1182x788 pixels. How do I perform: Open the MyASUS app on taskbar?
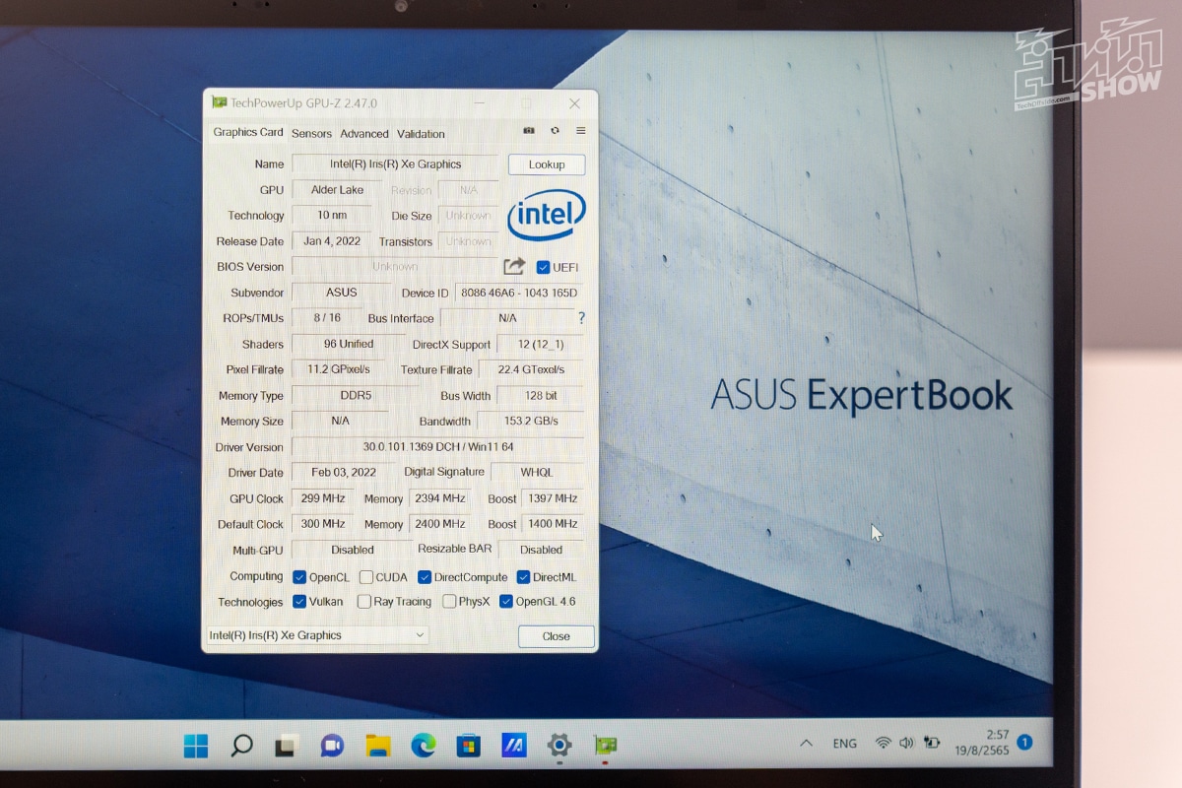pyautogui.click(x=514, y=746)
